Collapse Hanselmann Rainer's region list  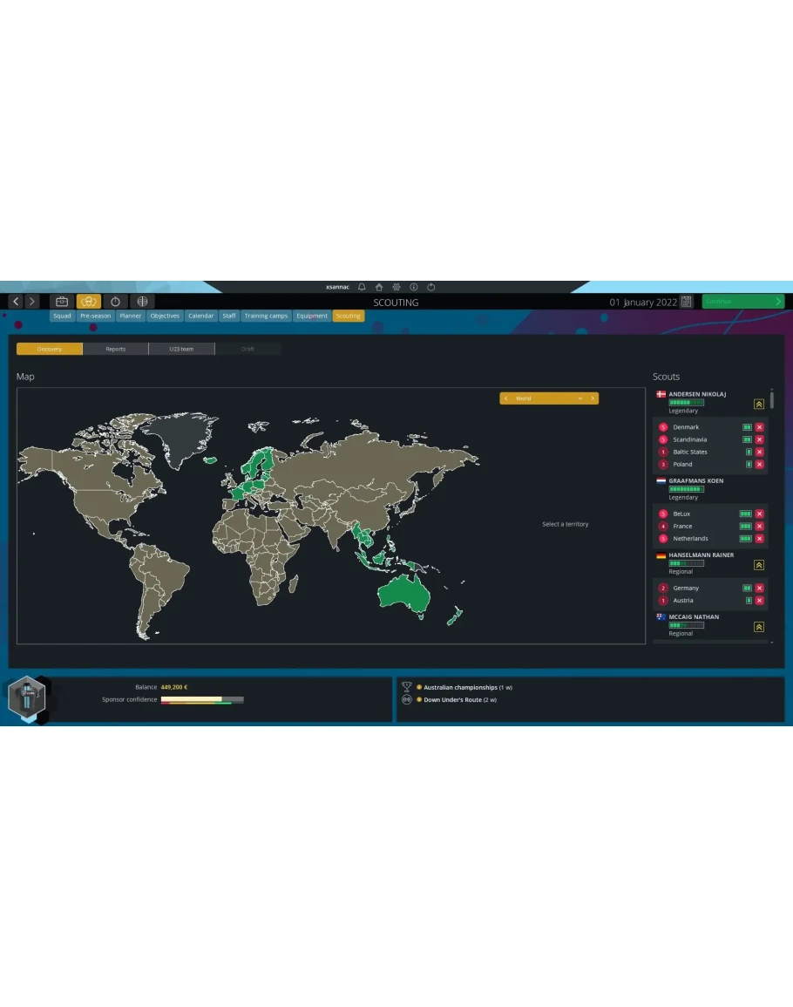point(759,565)
